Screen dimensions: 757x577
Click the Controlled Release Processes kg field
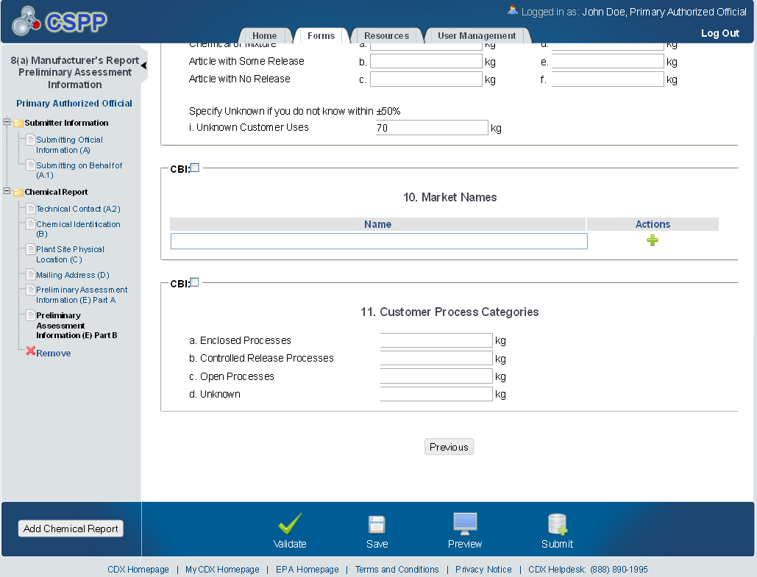point(436,358)
